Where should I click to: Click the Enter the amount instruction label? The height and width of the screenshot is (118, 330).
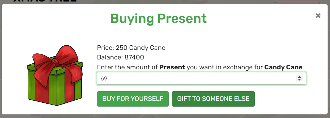(200, 67)
